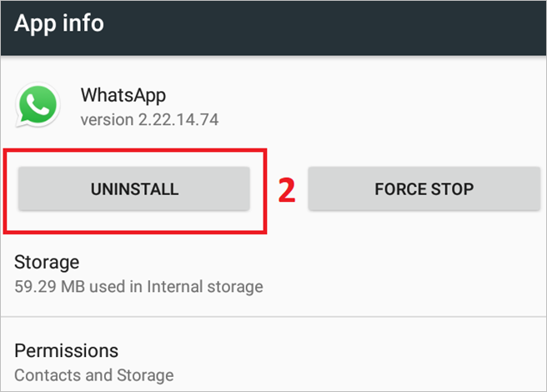Click the Permissions heading label
Viewport: 547px width, 392px height.
pos(67,350)
